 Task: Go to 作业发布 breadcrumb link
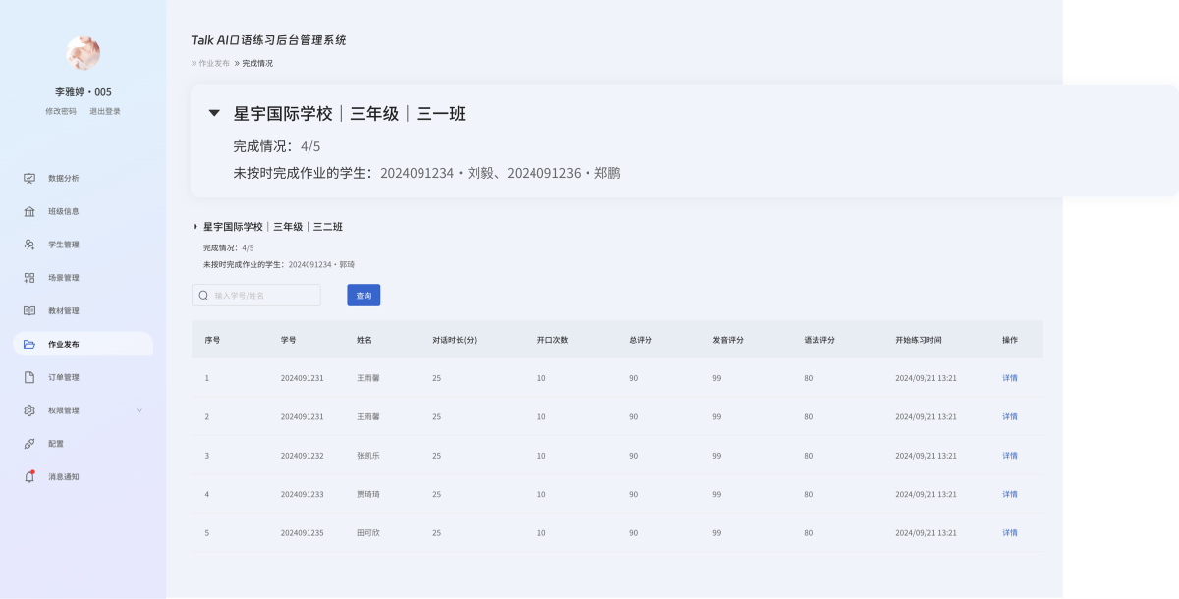pos(213,63)
